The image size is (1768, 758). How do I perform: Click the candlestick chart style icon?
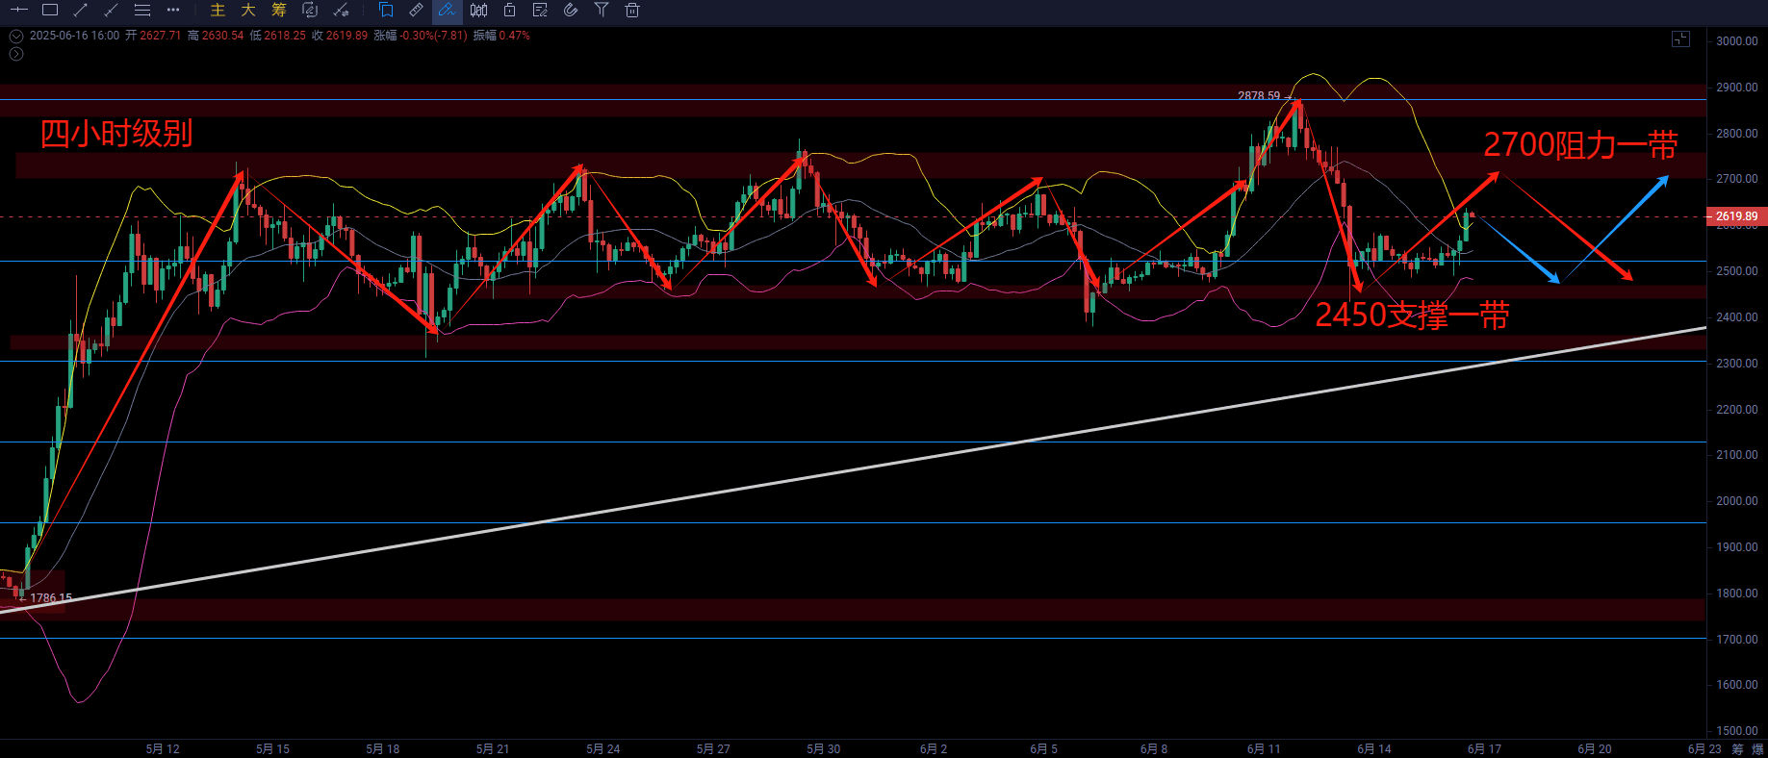(478, 11)
